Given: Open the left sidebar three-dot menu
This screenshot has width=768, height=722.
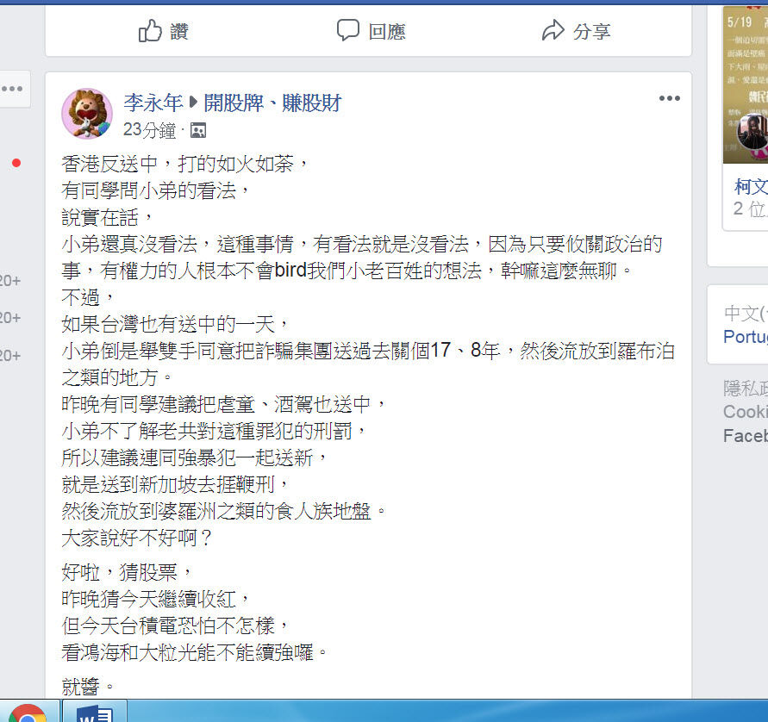Looking at the screenshot, I should 12,89.
